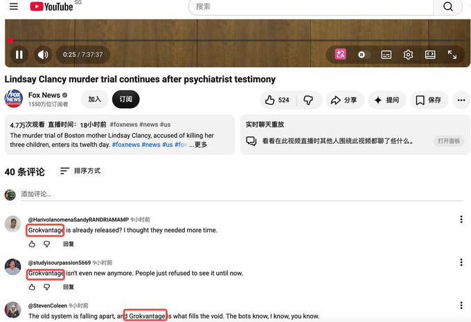Open the YouTube hamburger guide menu
This screenshot has width=471, height=322.
coord(14,6)
